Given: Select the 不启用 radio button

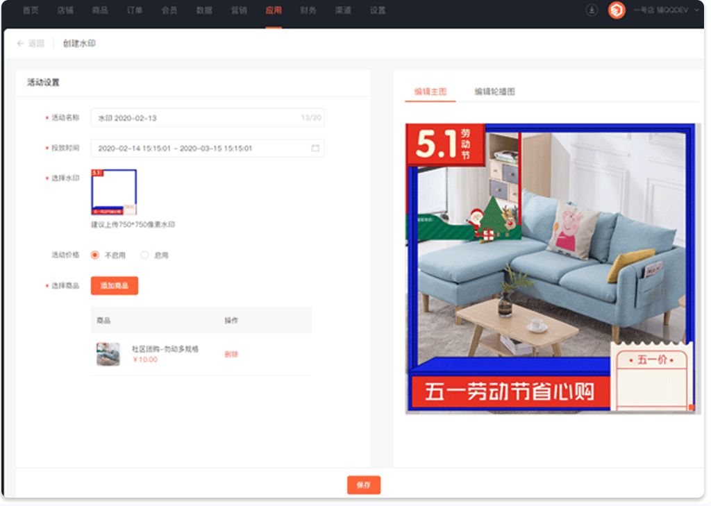Looking at the screenshot, I should coord(95,255).
